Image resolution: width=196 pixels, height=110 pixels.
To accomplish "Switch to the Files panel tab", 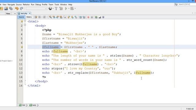I will 8,13.
